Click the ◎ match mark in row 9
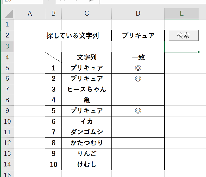This screenshot has width=206, height=177. point(138,111)
